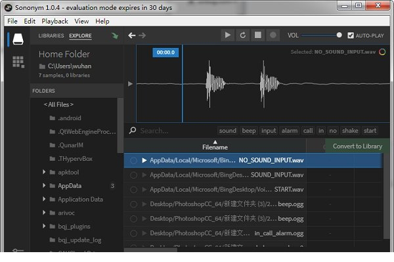The image size is (394, 262).
Task: Stop playback with the square button
Action: click(x=258, y=35)
